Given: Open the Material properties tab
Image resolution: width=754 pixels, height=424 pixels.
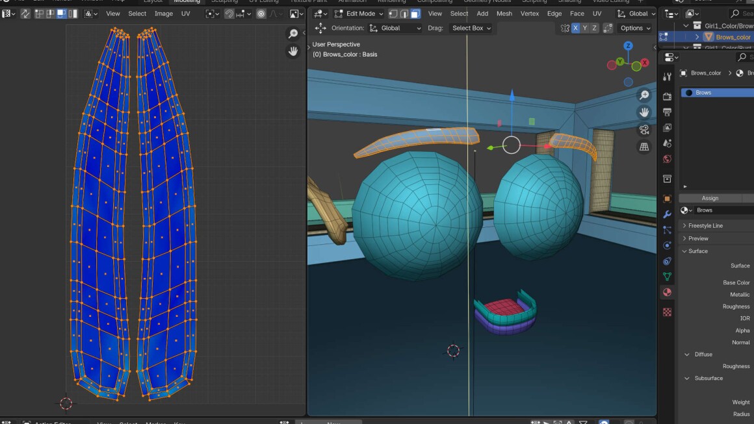Looking at the screenshot, I should 667,292.
